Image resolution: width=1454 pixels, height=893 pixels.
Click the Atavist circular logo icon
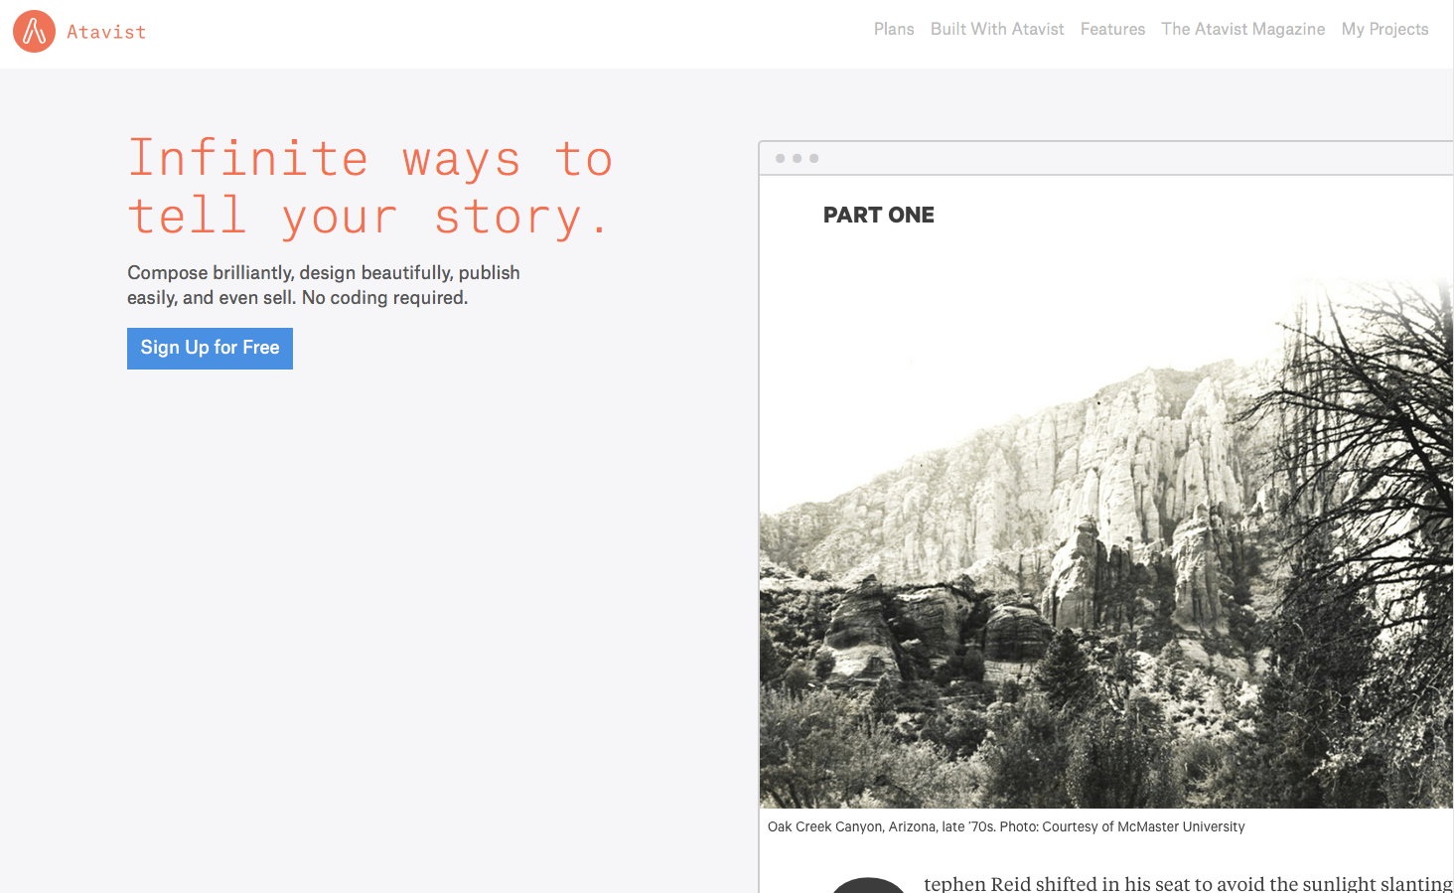click(x=34, y=32)
